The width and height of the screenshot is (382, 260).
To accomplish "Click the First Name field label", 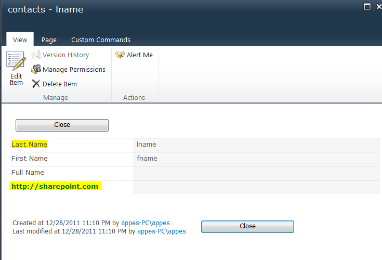I will tap(30, 159).
